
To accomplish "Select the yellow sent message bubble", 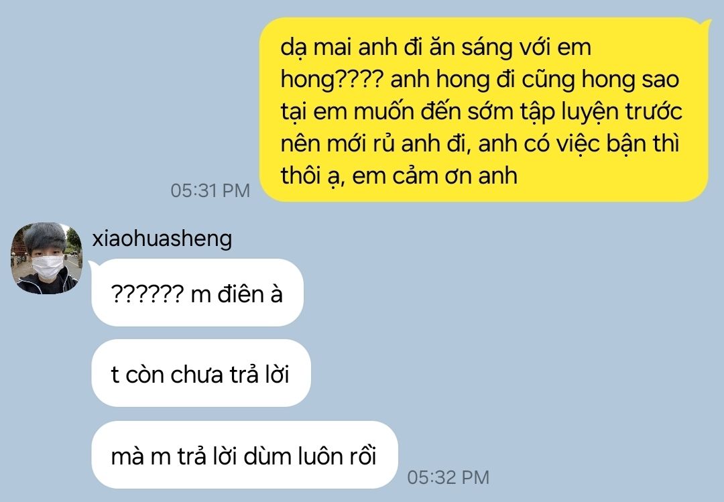I will pyautogui.click(x=483, y=110).
